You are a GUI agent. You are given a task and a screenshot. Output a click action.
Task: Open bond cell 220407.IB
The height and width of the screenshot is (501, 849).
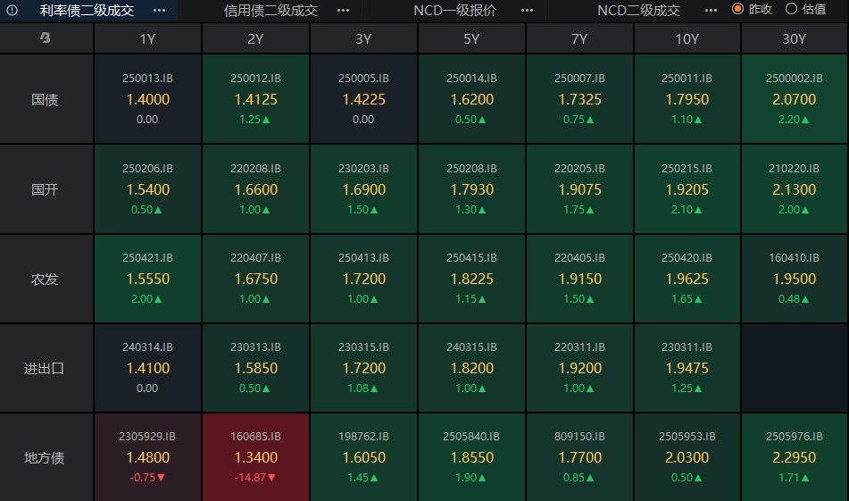point(255,279)
